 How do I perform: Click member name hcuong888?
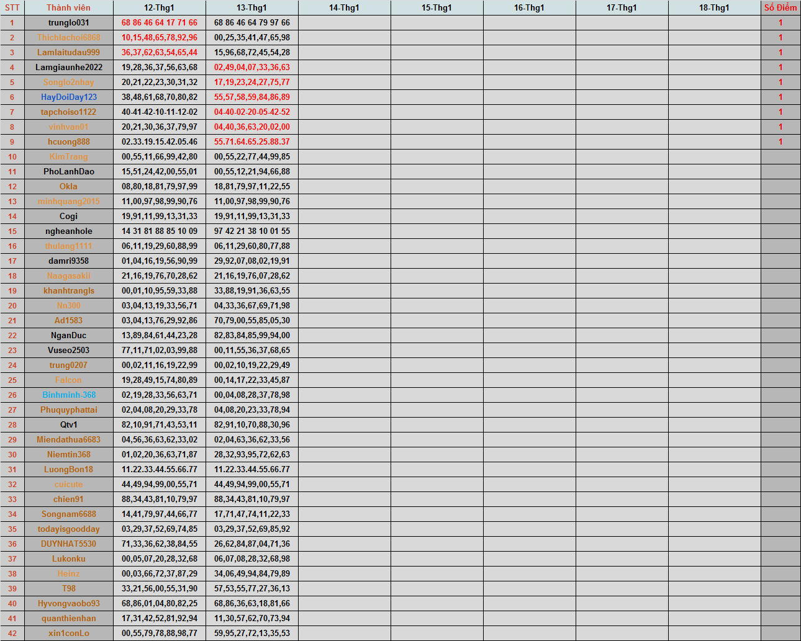[x=68, y=141]
